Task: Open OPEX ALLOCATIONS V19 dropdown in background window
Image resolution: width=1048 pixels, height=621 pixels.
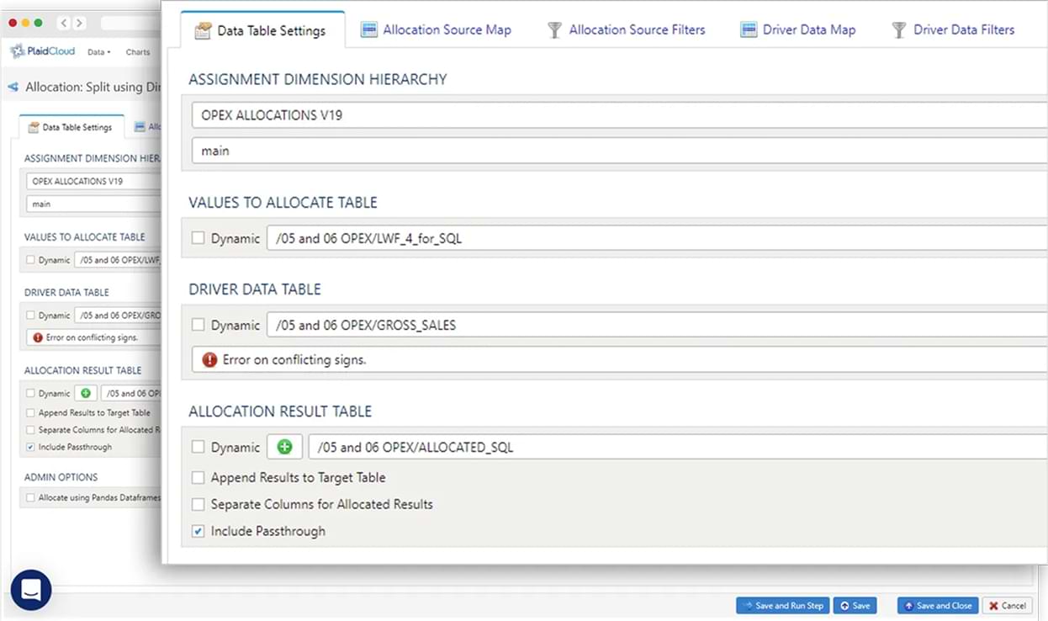Action: [93, 181]
